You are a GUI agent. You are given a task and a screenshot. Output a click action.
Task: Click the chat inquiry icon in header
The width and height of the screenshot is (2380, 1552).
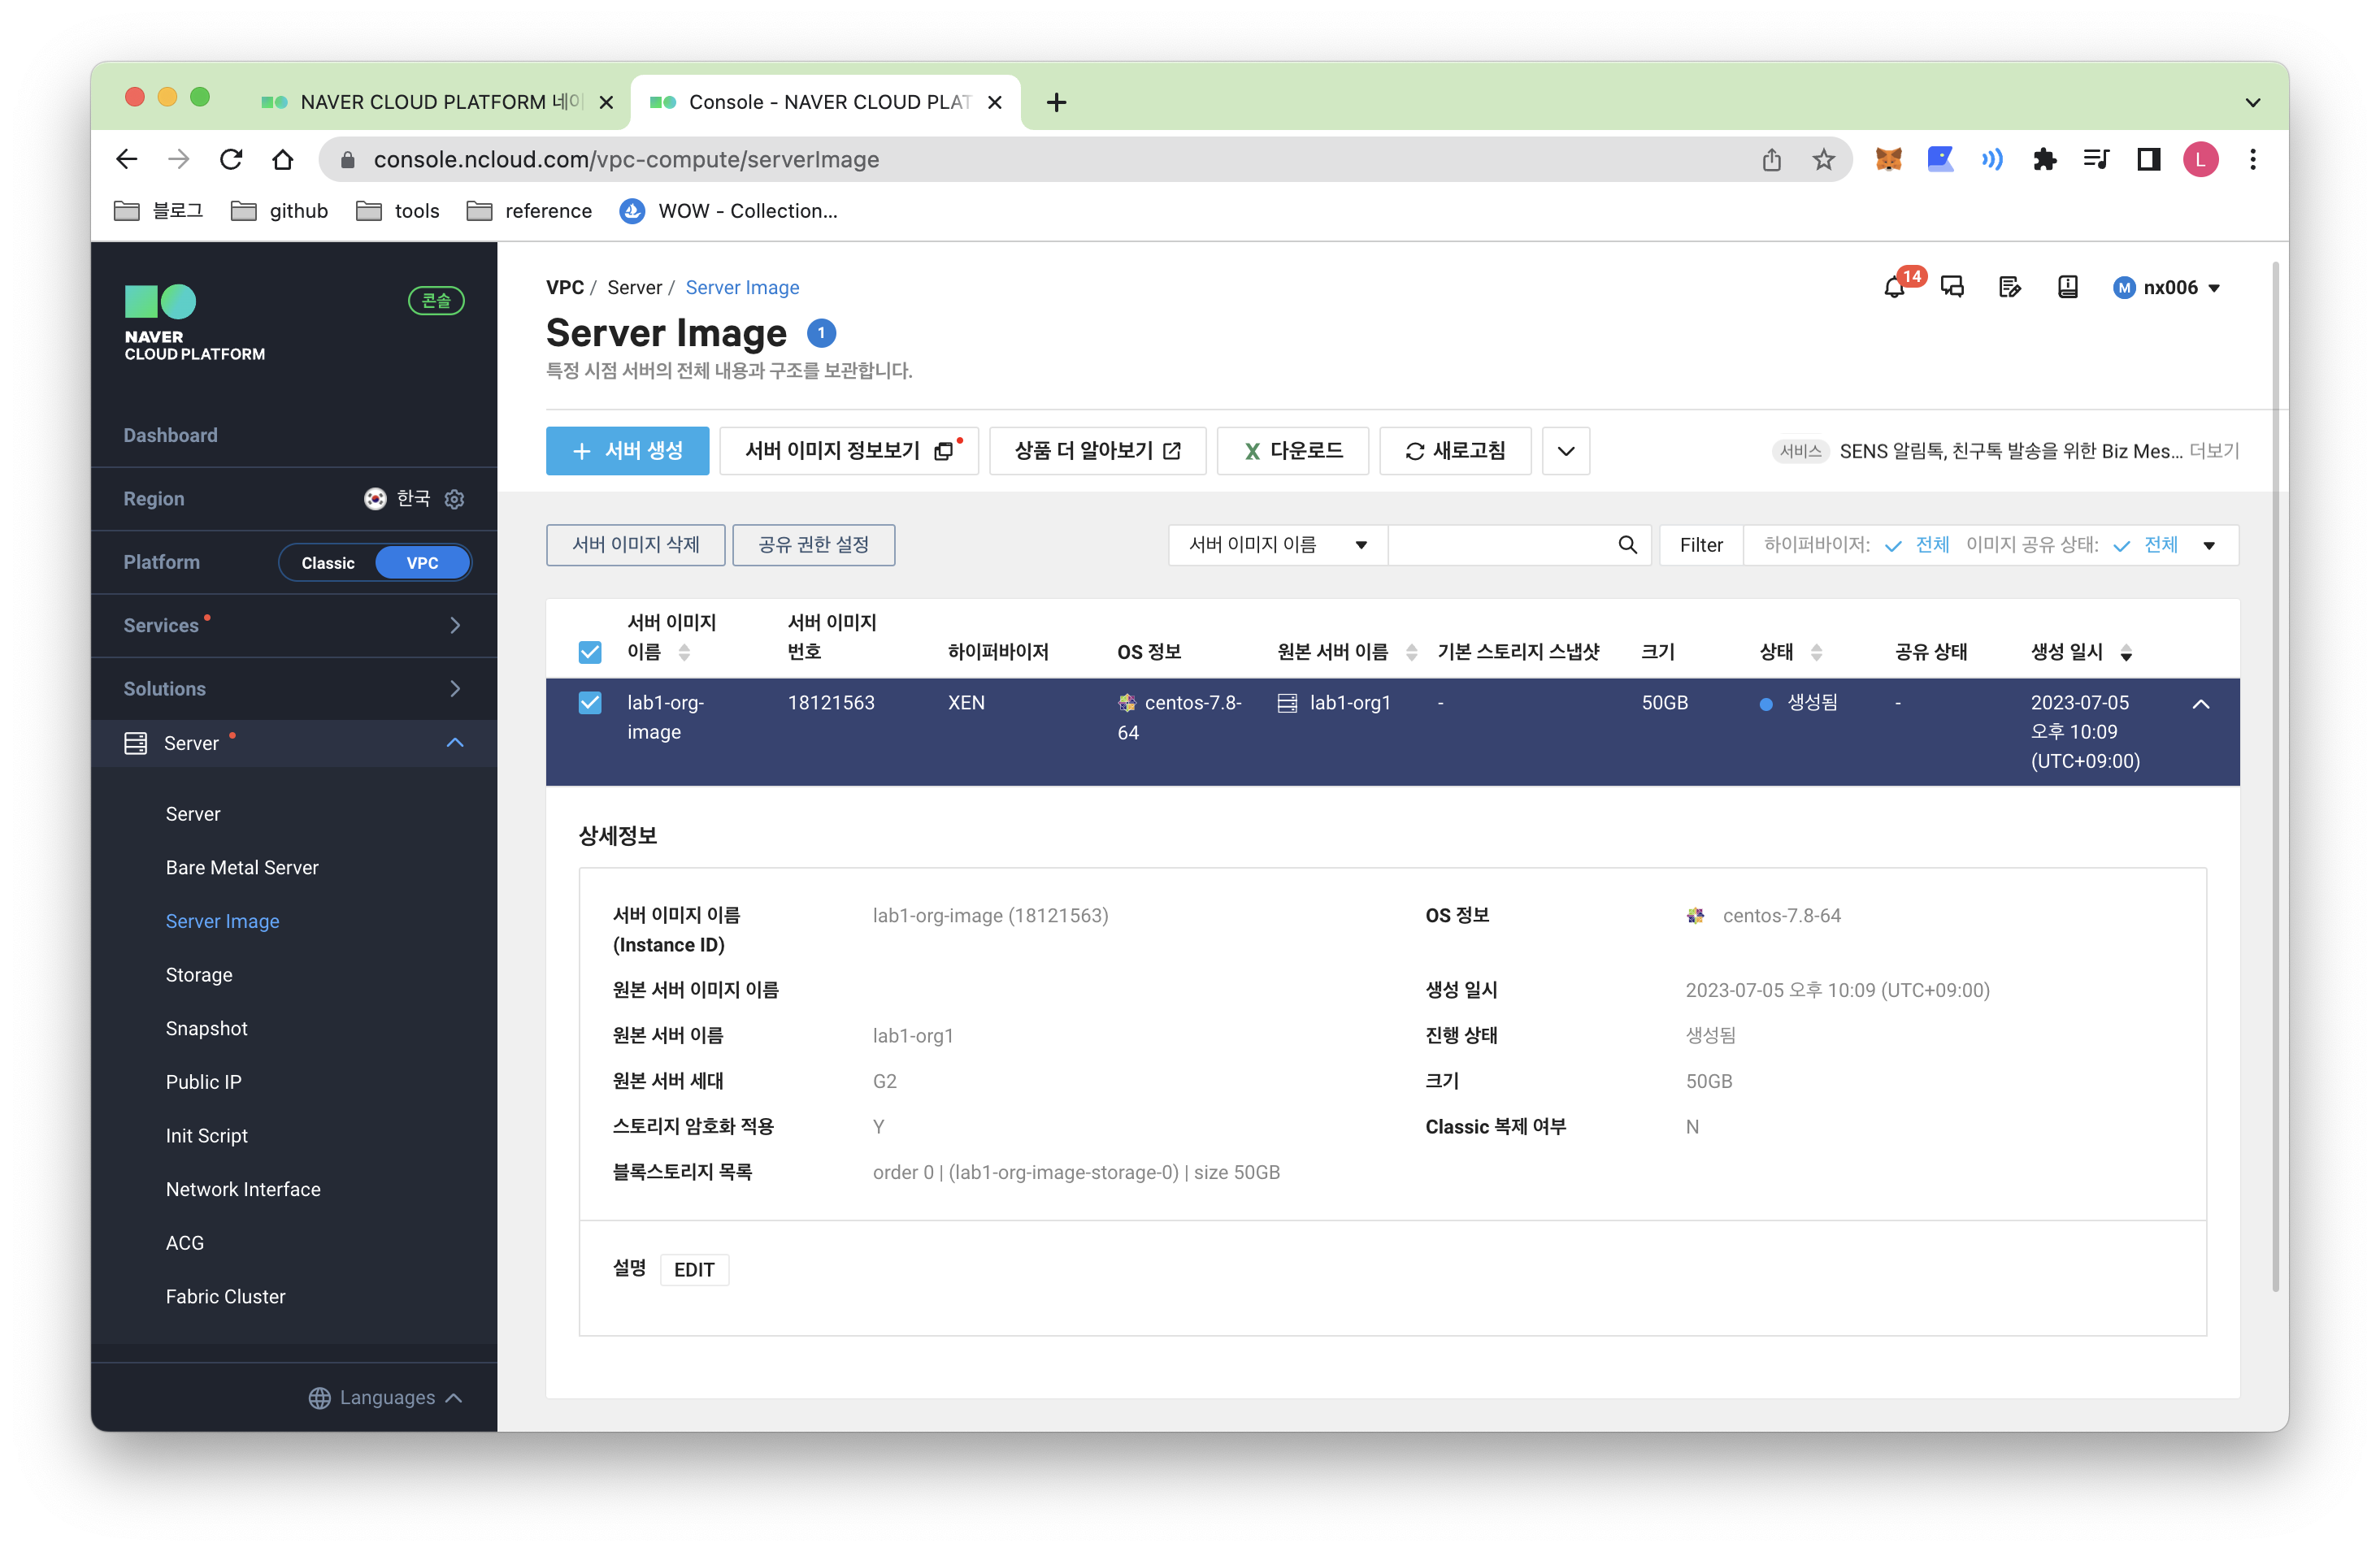coord(1952,288)
